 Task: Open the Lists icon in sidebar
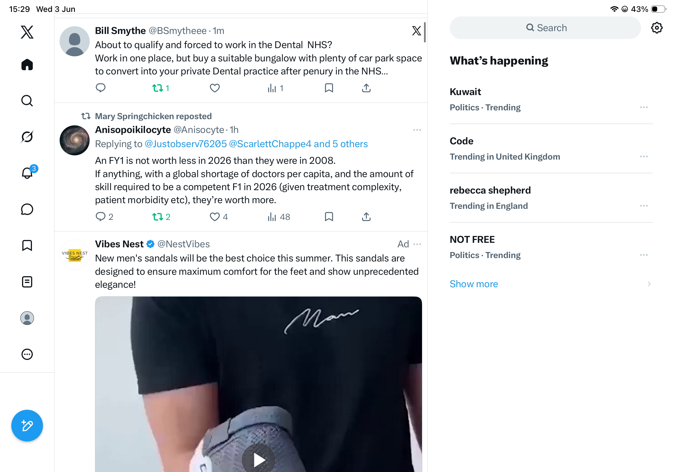coord(27,282)
